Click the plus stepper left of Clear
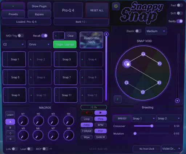 coord(56,36)
